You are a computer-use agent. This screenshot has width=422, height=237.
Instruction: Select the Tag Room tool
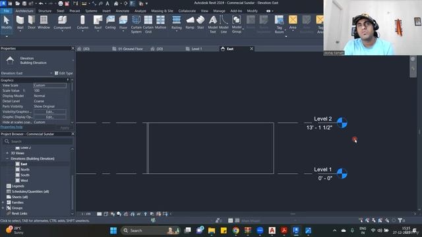(x=280, y=24)
